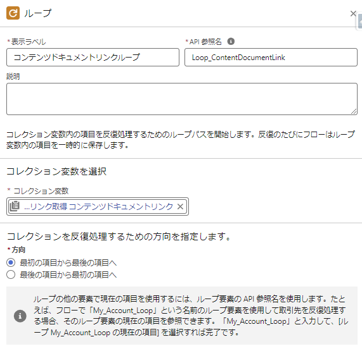This screenshot has height=351, width=362.
Task: Click the collapsed side panel handle at right edge
Action: click(359, 22)
